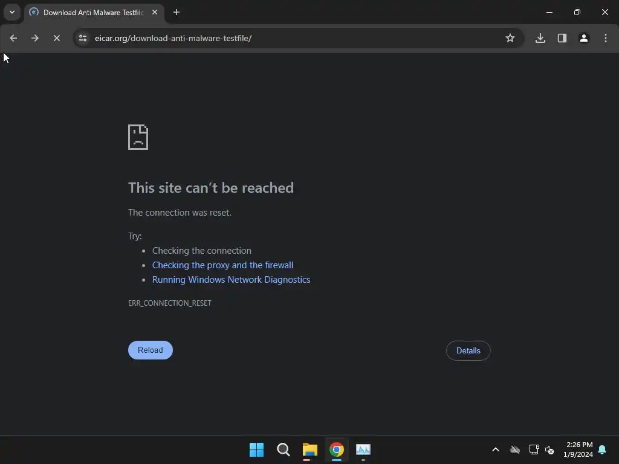Open Windows Search from the taskbar
Image resolution: width=619 pixels, height=464 pixels.
pyautogui.click(x=284, y=449)
